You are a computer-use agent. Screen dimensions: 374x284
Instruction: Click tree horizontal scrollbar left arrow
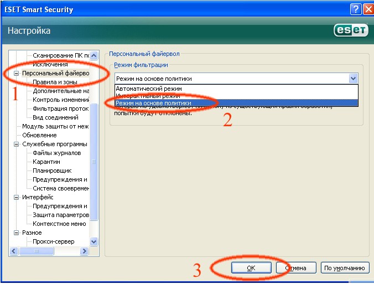[x=14, y=251]
